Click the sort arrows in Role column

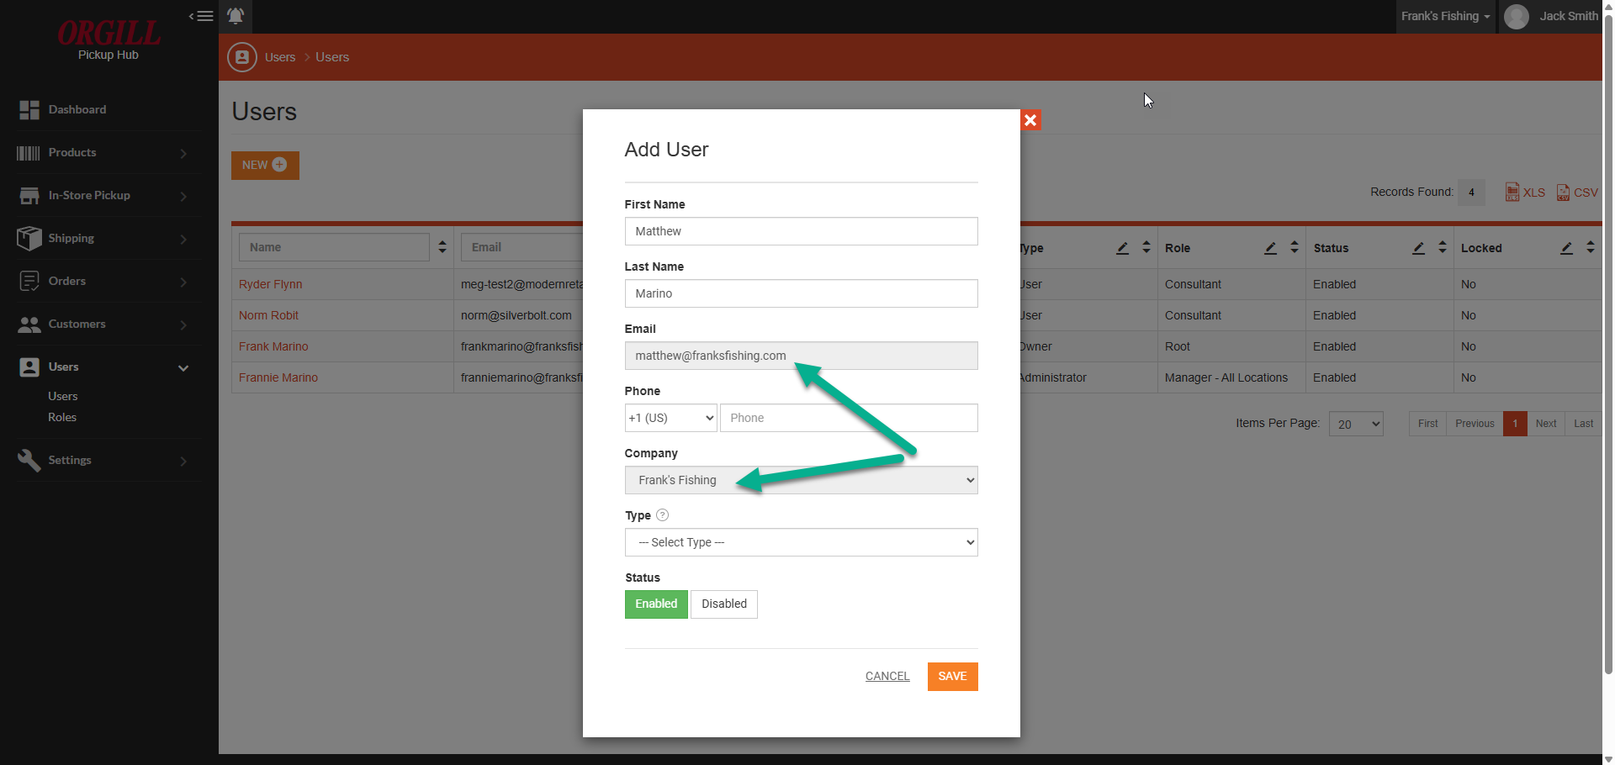click(1295, 248)
